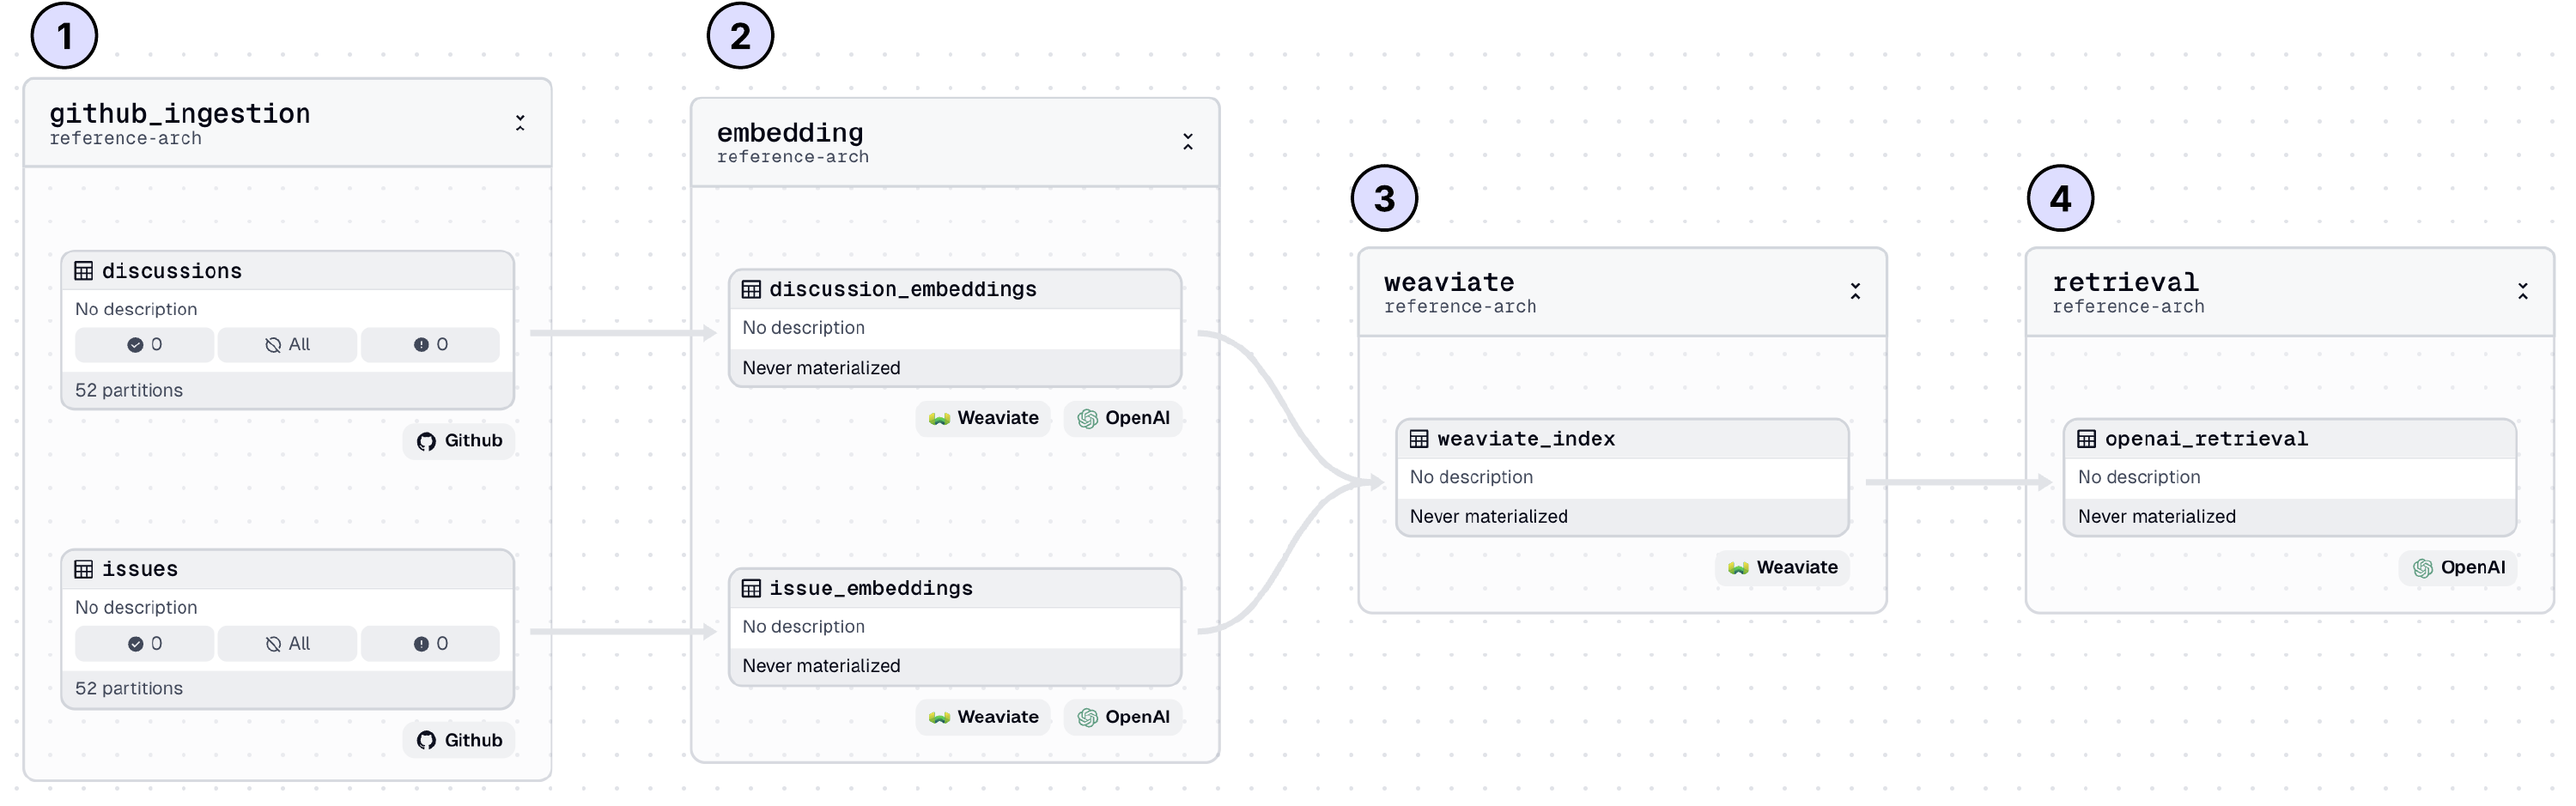This screenshot has height=806, width=2576.
Task: Click the Github tag under issues
Action: click(x=459, y=740)
